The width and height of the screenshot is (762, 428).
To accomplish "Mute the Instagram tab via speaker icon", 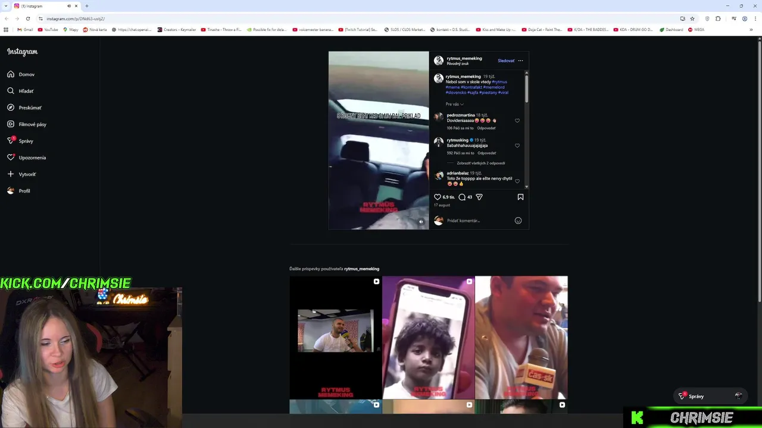I will (x=68, y=6).
